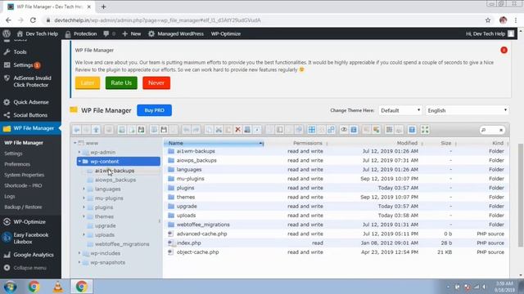Open WP-Optimize in the left sidebar
Screen dimensions: 524x294
(x=30, y=221)
